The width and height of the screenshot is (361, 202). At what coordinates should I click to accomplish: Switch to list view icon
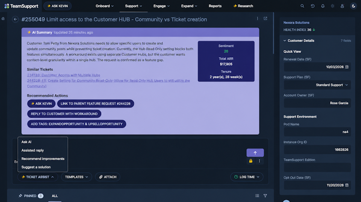257,196
